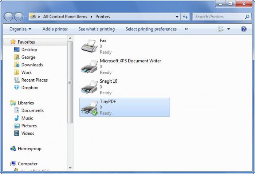
Task: Click the Downloads folder icon
Action: [17, 65]
